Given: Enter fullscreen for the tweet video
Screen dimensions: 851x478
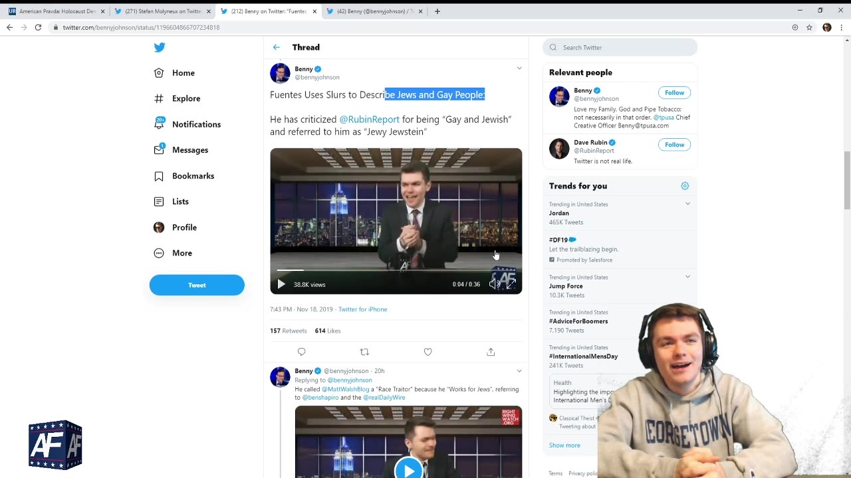Looking at the screenshot, I should [x=511, y=284].
